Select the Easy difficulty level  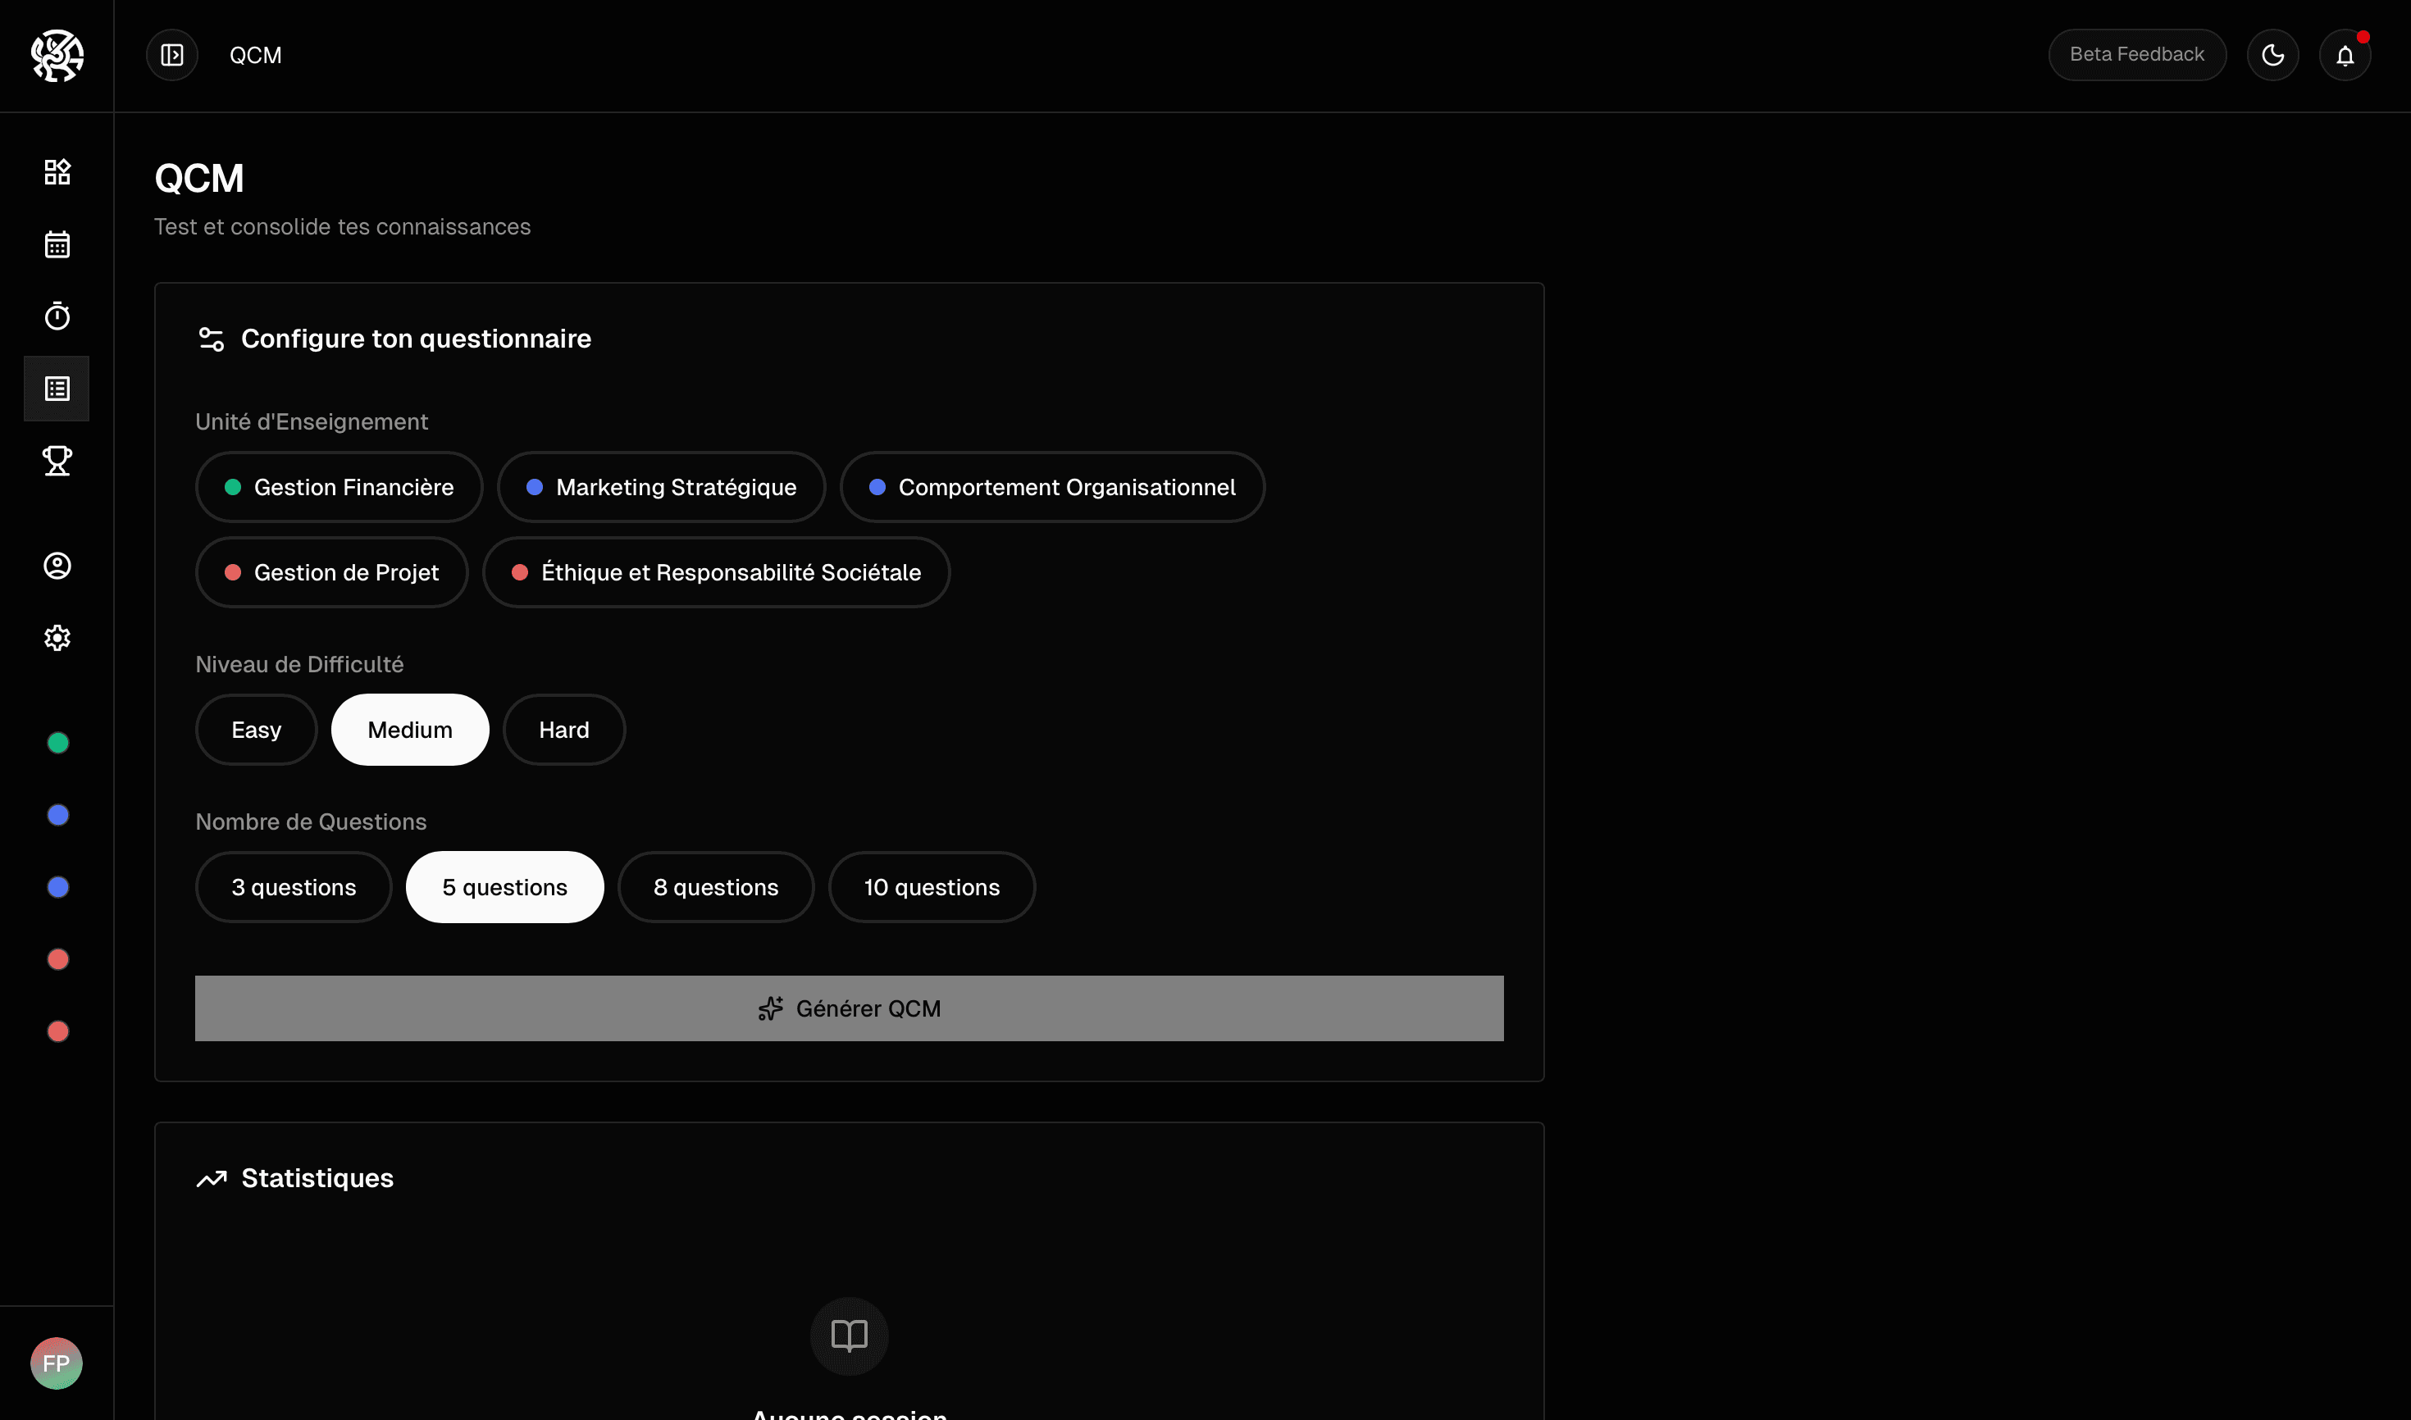[256, 729]
